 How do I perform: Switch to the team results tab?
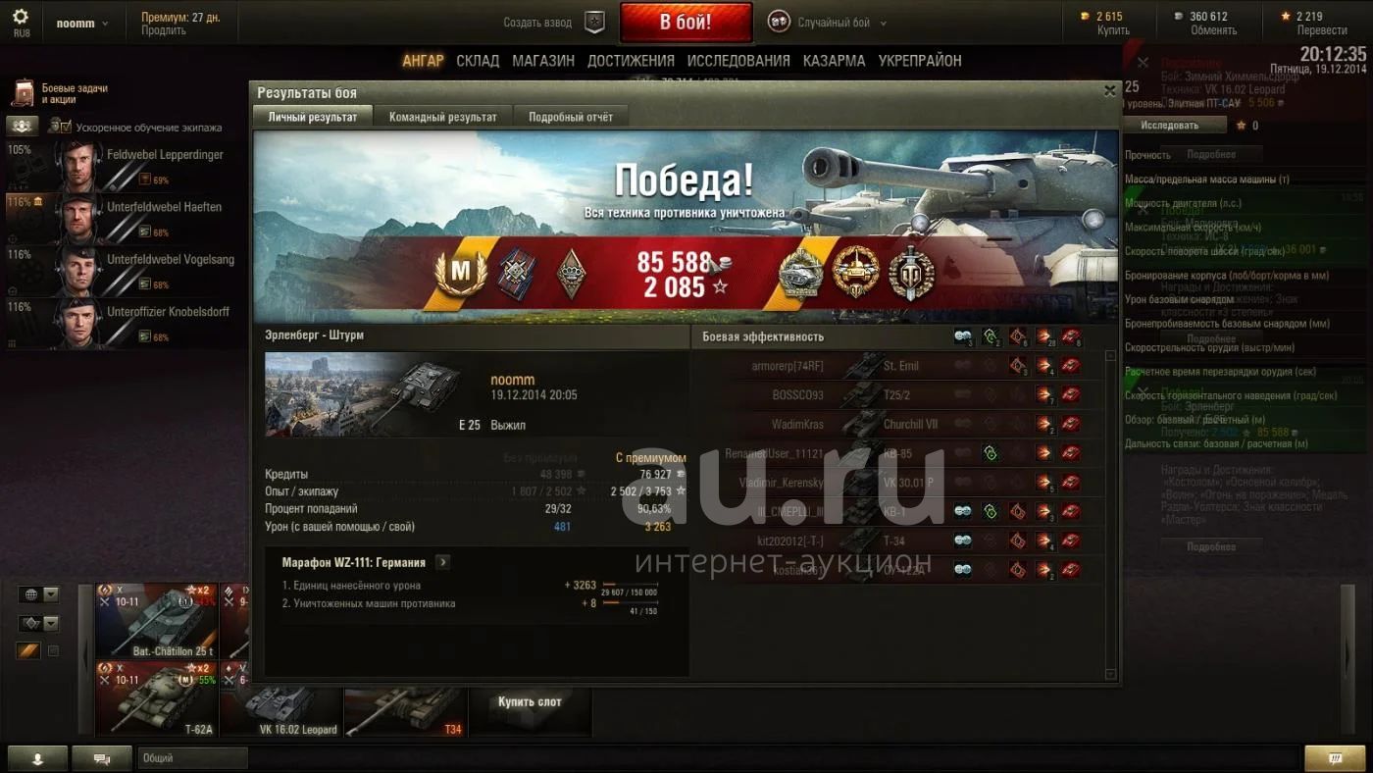(443, 117)
